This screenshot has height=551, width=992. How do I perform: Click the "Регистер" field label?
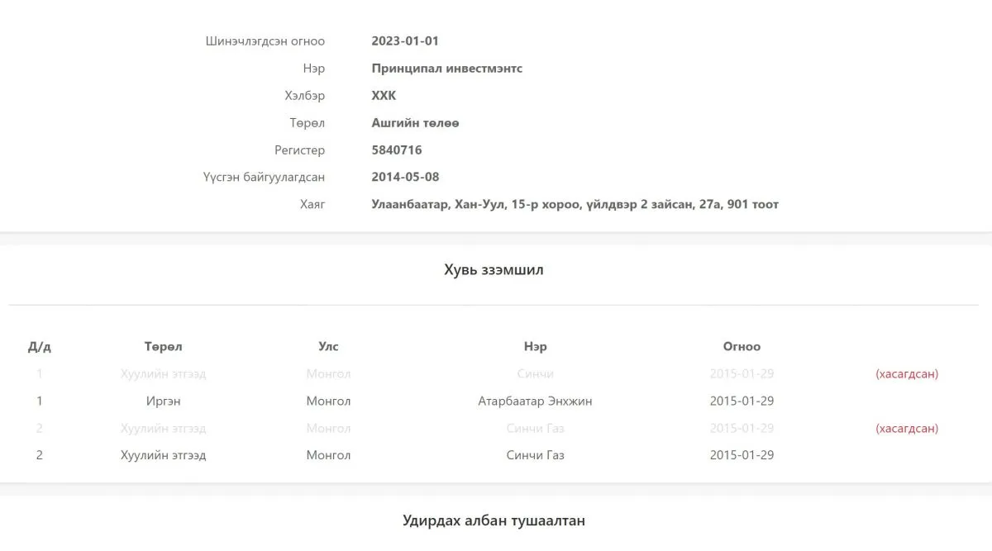point(300,150)
